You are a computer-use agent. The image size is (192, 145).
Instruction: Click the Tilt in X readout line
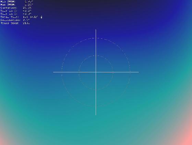pyautogui.click(x=16, y=11)
